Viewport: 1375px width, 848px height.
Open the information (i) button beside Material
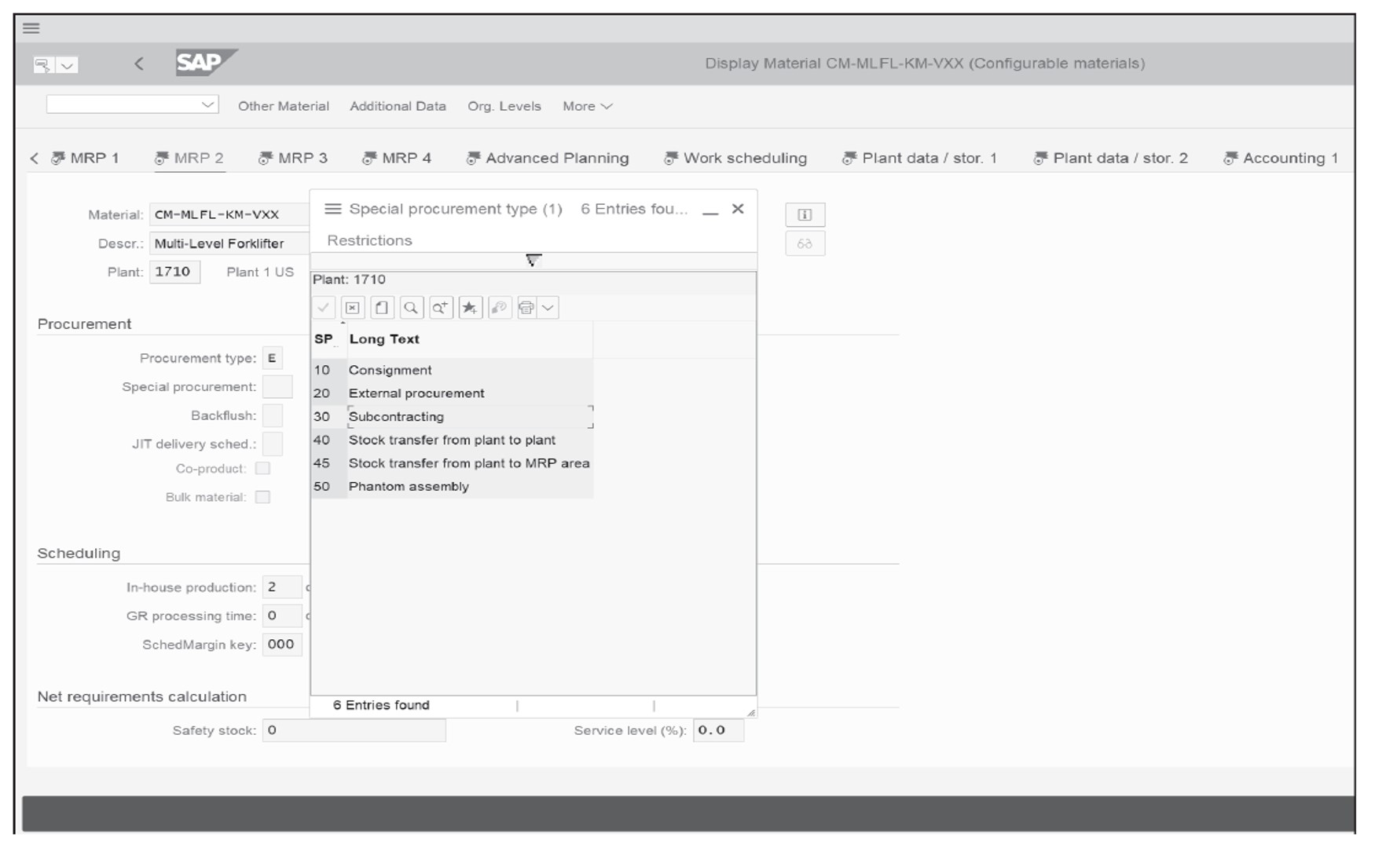pyautogui.click(x=805, y=214)
